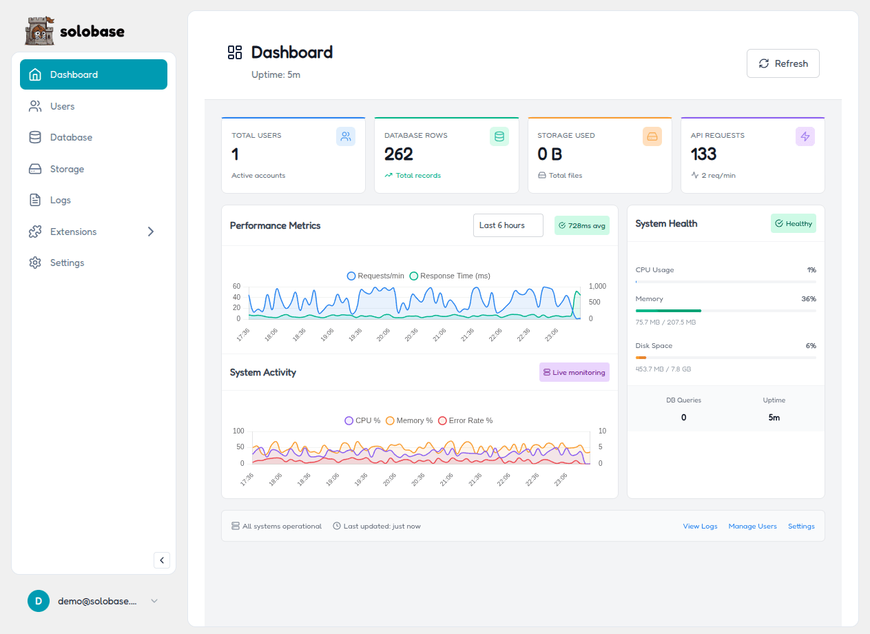
Task: Collapse the sidebar with the arrow button
Action: click(162, 560)
